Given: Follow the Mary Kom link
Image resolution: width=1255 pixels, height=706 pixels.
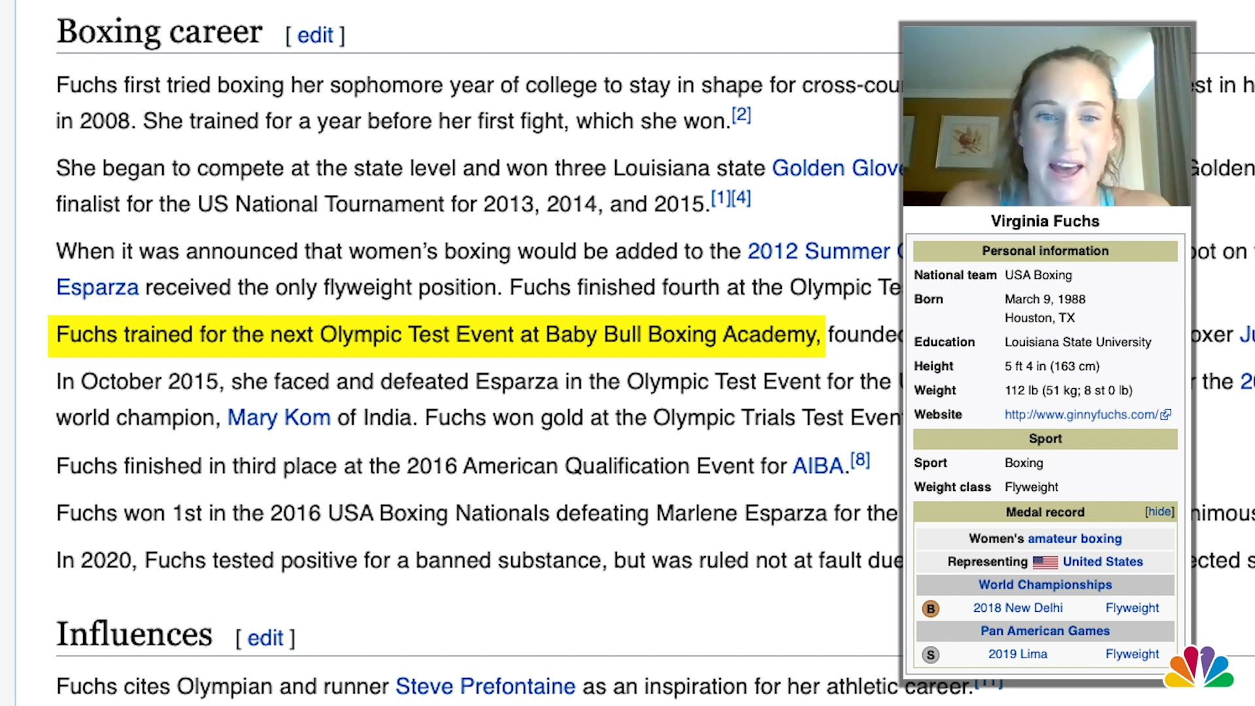Looking at the screenshot, I should (x=278, y=417).
